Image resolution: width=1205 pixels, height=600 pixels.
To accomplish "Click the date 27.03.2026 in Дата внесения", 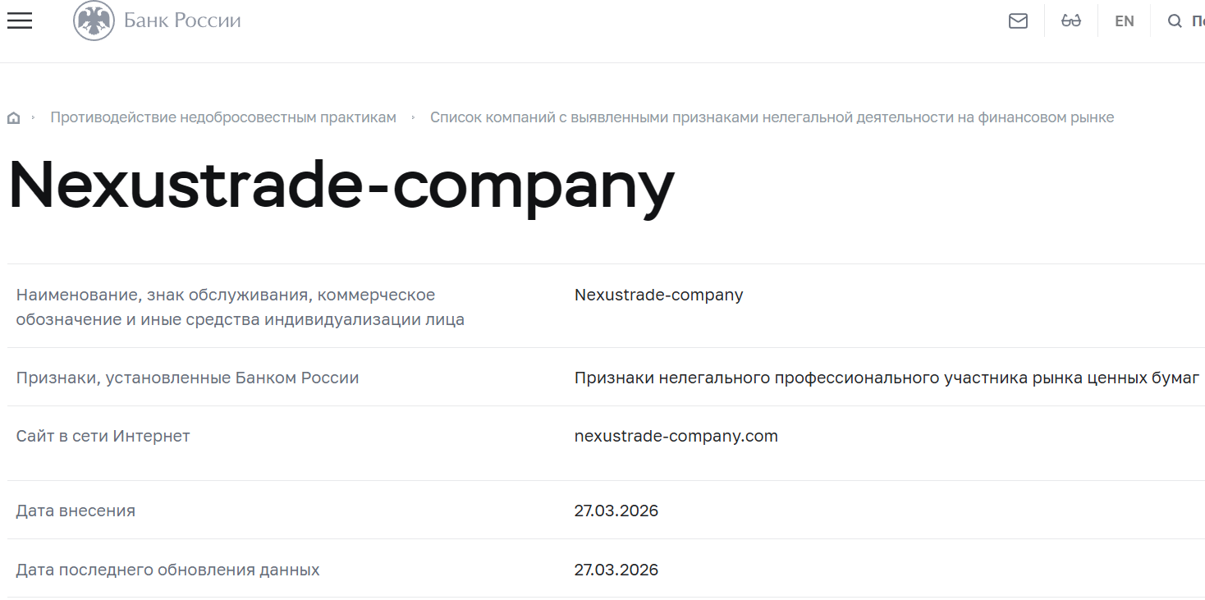I will click(616, 510).
